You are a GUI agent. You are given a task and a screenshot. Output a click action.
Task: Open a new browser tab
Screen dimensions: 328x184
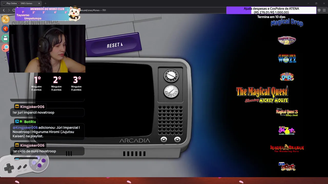pos(45,3)
